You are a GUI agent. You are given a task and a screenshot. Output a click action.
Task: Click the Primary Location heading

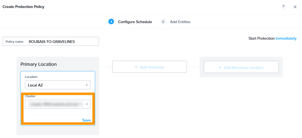(x=38, y=64)
